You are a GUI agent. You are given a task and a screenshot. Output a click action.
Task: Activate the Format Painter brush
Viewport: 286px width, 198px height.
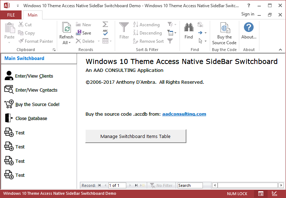point(36,41)
